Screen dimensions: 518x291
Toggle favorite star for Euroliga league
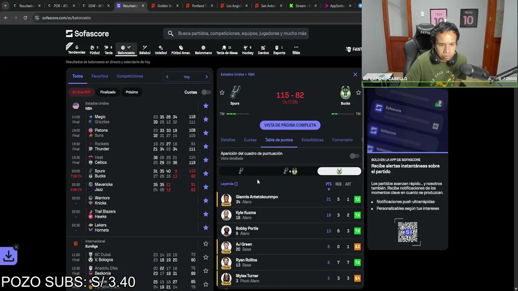coord(206,244)
